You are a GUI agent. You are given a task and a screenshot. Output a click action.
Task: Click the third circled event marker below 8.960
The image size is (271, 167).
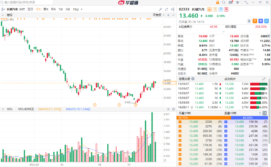[135, 105]
